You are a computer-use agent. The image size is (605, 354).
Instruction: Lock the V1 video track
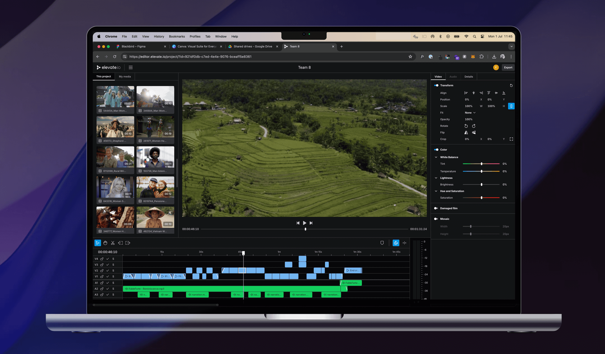pyautogui.click(x=102, y=277)
